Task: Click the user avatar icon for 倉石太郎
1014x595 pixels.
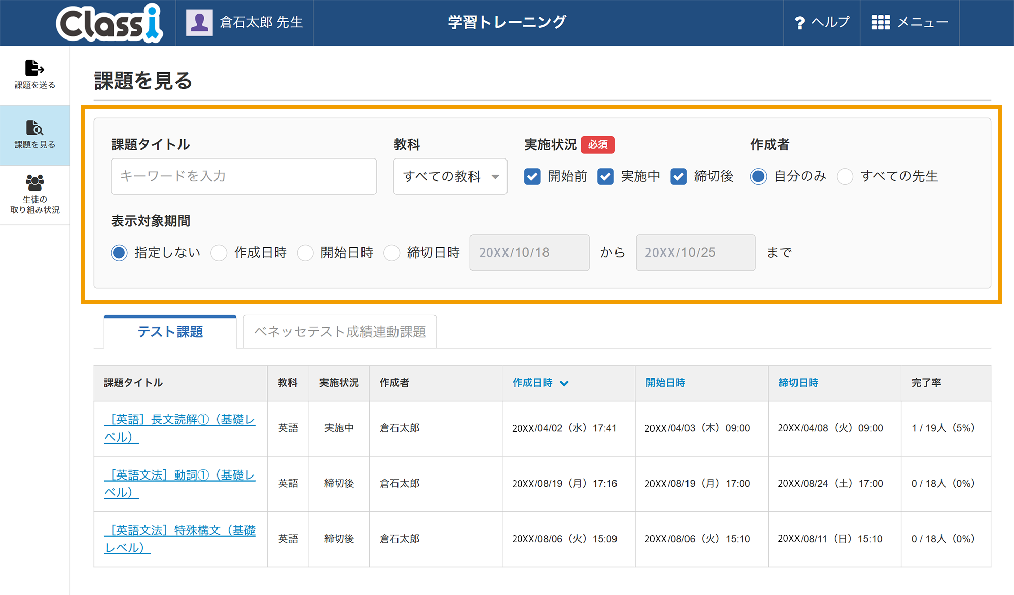Action: pyautogui.click(x=199, y=22)
